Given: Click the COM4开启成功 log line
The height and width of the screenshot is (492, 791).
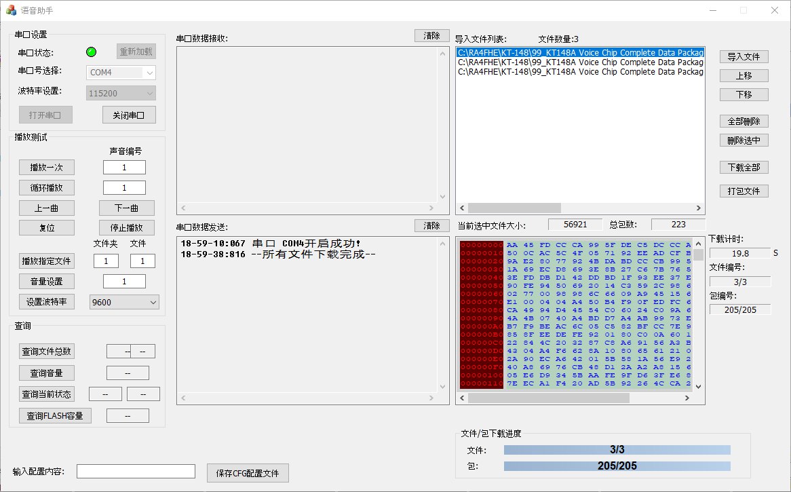Looking at the screenshot, I should 271,244.
